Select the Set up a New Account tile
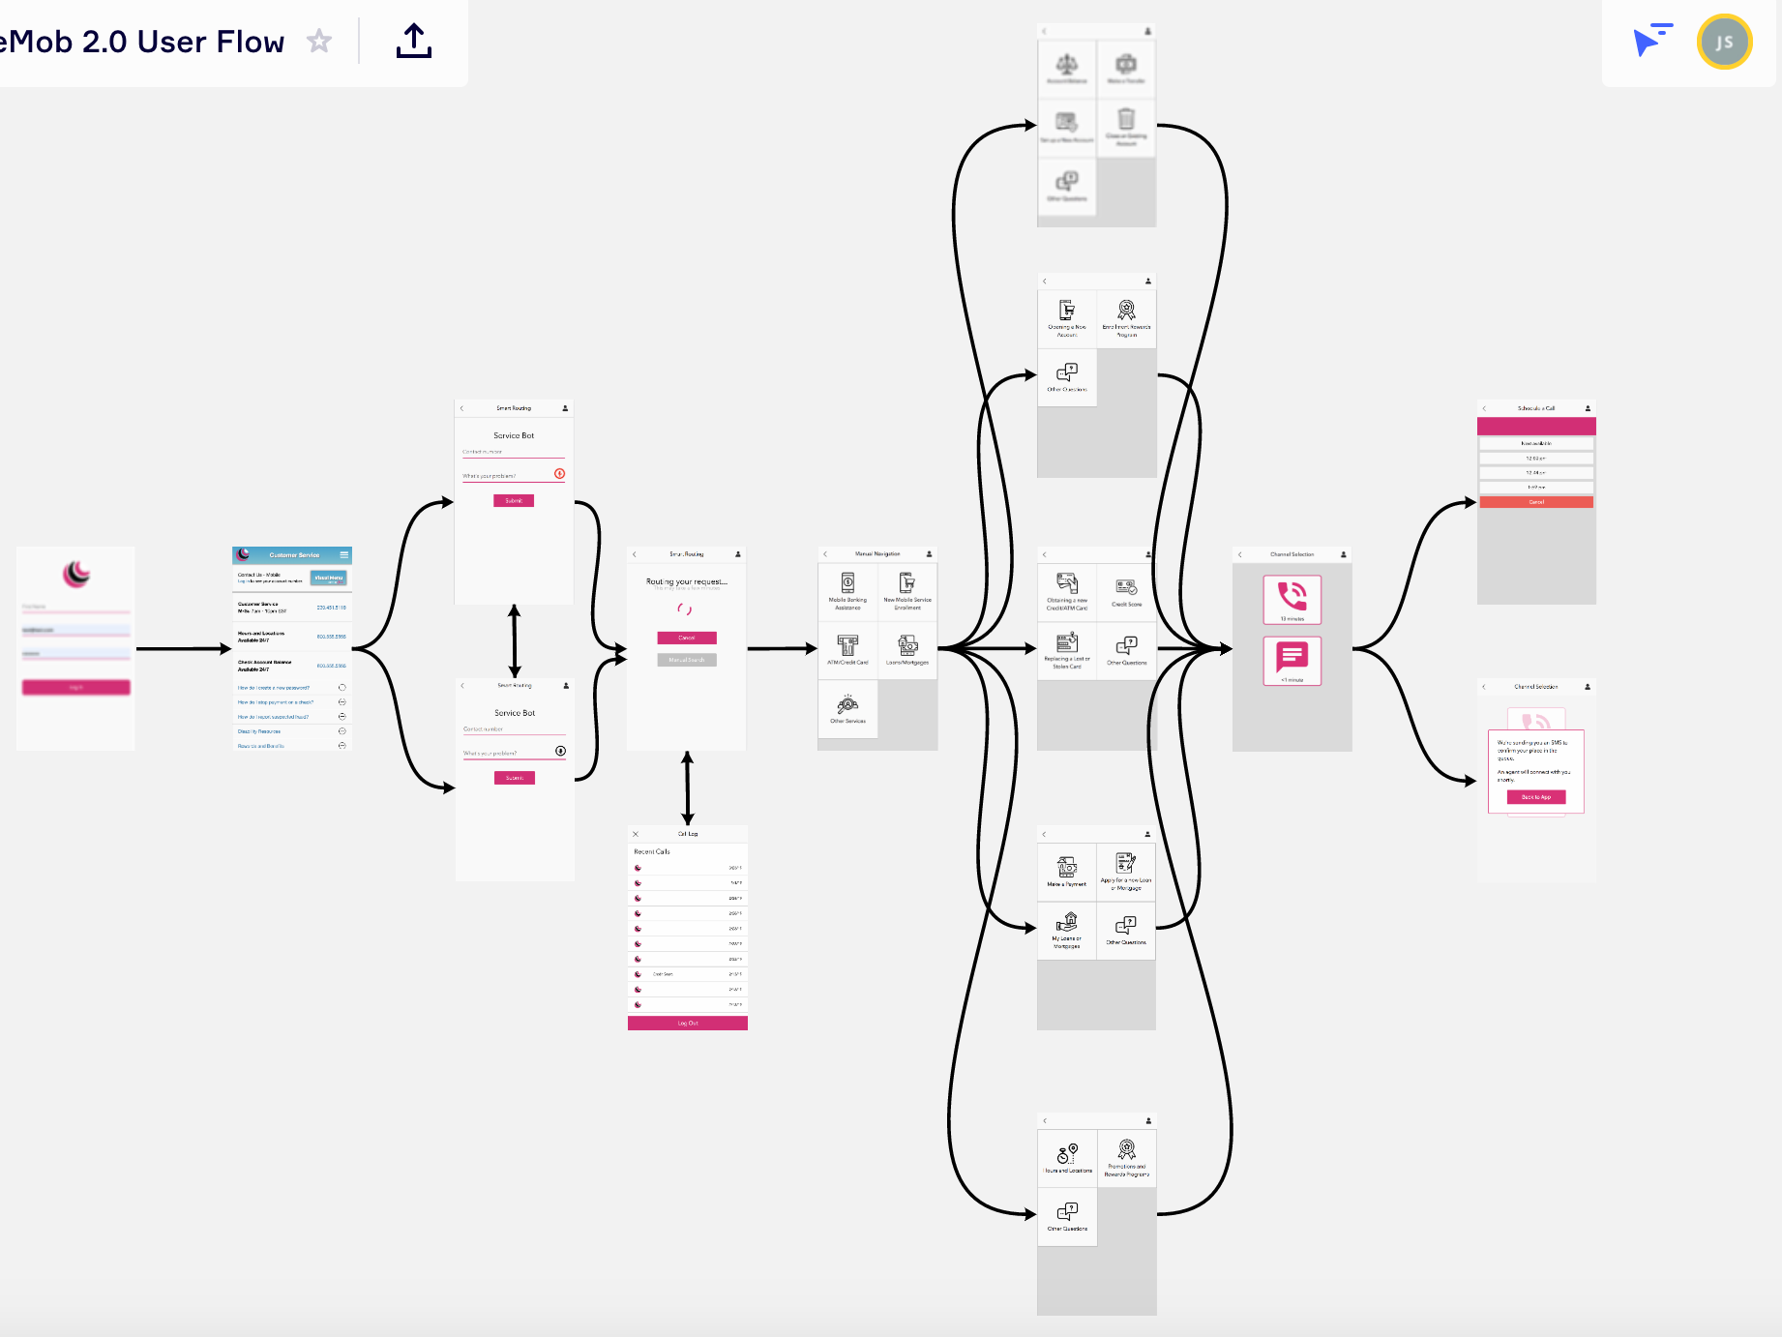This screenshot has width=1782, height=1337. [x=1067, y=128]
